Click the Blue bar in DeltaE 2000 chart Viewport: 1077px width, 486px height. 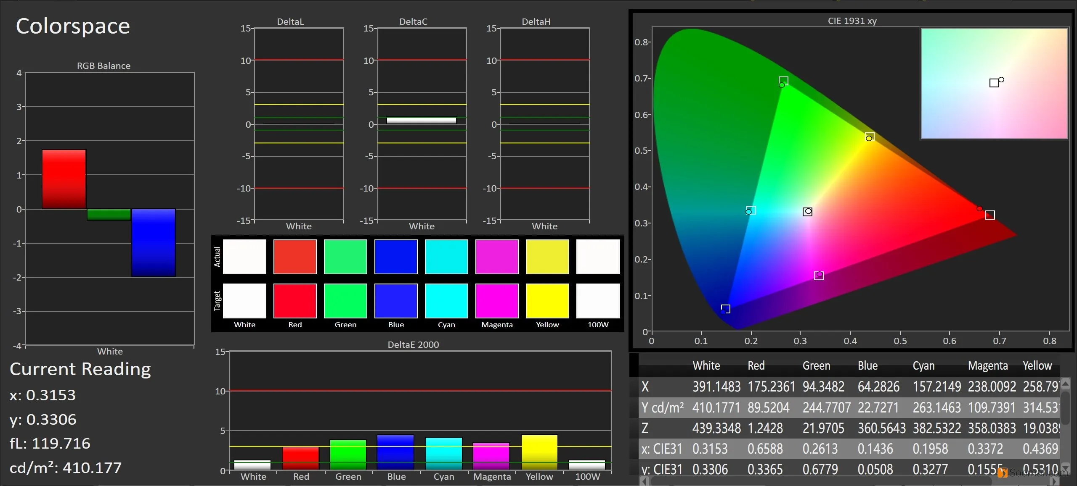395,452
